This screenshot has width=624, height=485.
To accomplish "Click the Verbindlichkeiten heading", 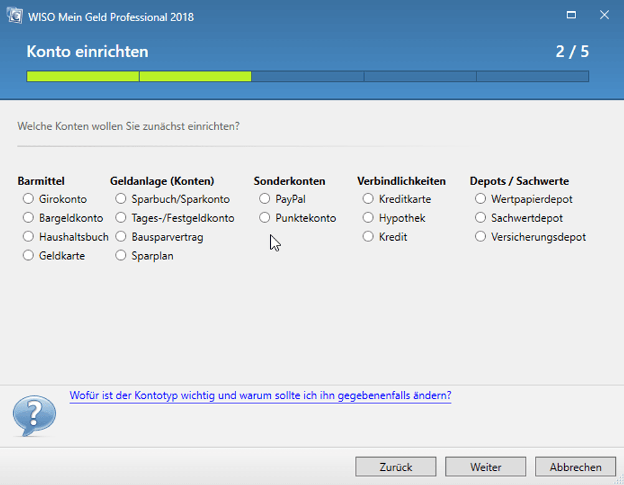I will point(401,181).
